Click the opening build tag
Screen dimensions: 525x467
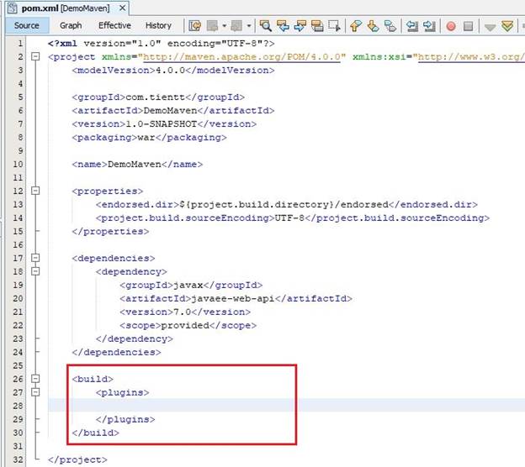[93, 379]
